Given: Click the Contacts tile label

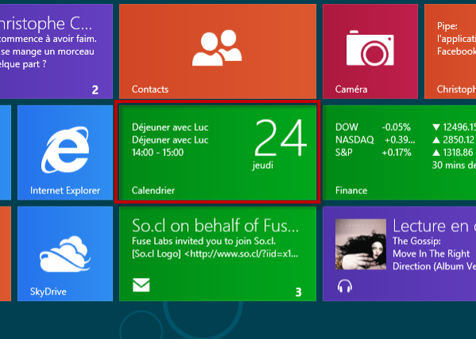Looking at the screenshot, I should pyautogui.click(x=150, y=90).
